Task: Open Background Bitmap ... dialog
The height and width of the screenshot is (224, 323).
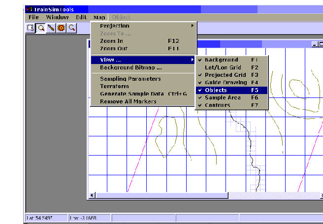Action: (x=144, y=67)
